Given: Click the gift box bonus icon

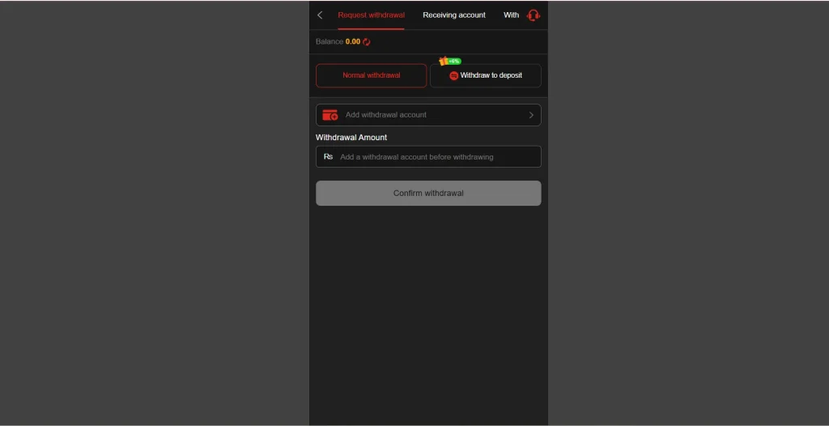Looking at the screenshot, I should point(443,61).
